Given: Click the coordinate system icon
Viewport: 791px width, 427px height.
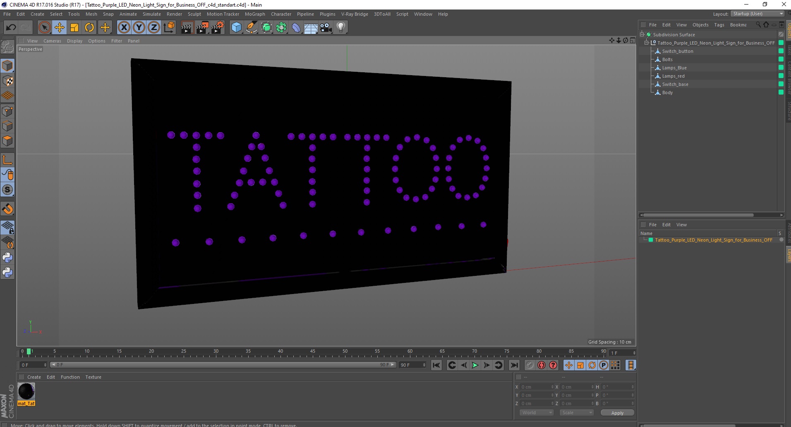Looking at the screenshot, I should 169,28.
